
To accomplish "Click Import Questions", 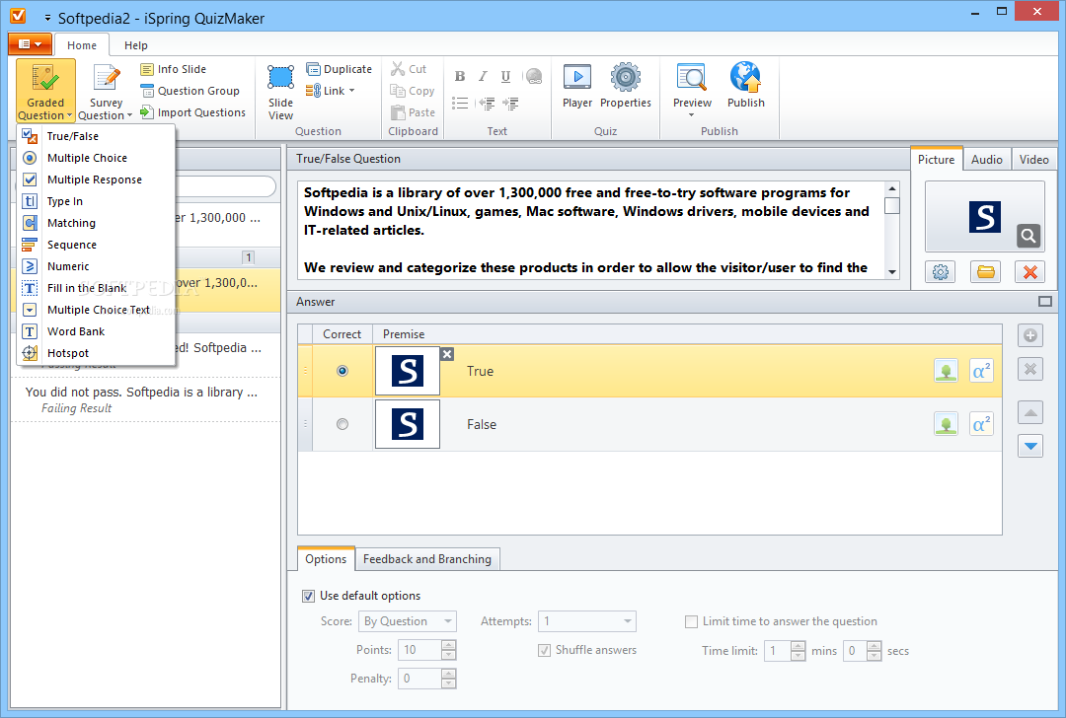I will pyautogui.click(x=193, y=112).
